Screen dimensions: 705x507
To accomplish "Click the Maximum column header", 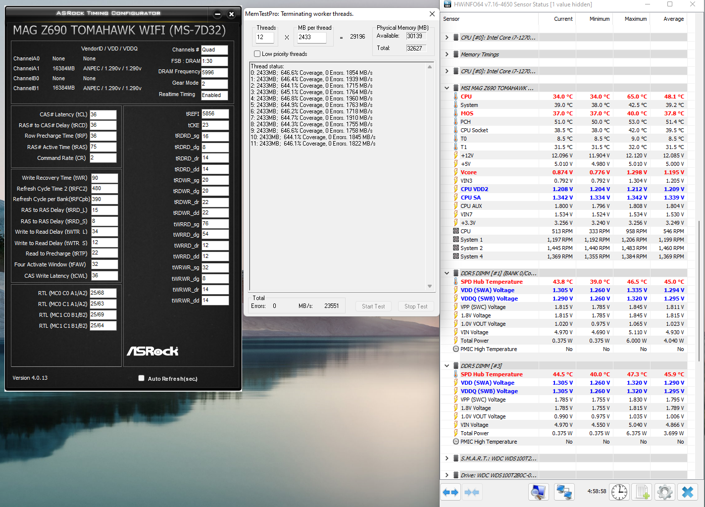I will click(x=635, y=19).
